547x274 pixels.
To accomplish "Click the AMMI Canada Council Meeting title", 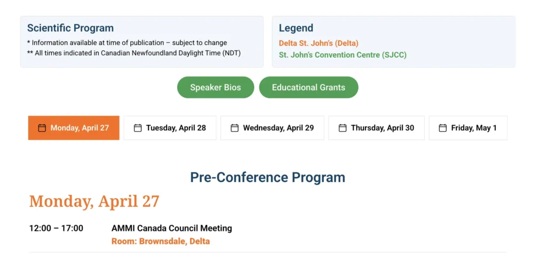I will coord(171,228).
